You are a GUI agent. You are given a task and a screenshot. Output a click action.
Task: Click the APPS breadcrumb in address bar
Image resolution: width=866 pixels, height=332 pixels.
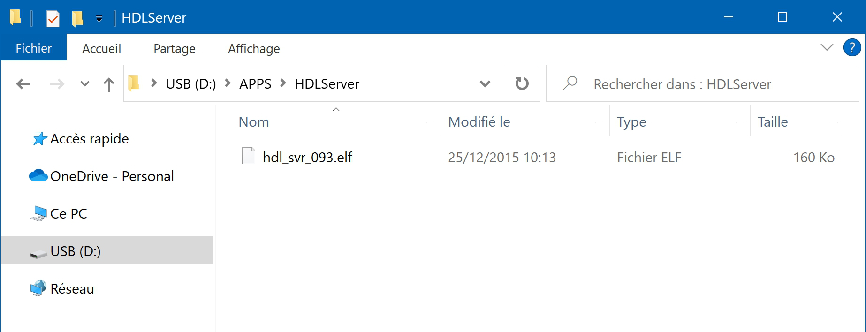pyautogui.click(x=255, y=84)
